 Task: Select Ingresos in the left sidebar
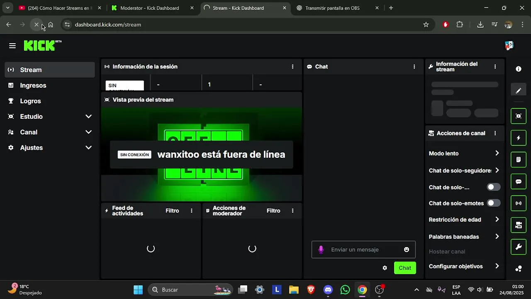(x=50, y=85)
